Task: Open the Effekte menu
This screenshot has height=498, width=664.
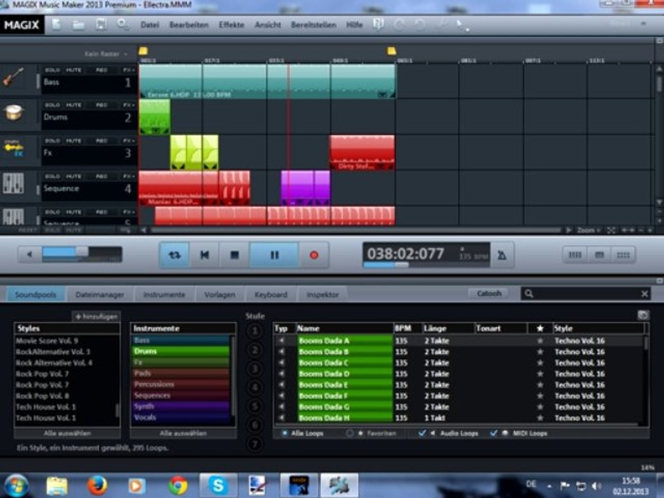Action: 231,25
